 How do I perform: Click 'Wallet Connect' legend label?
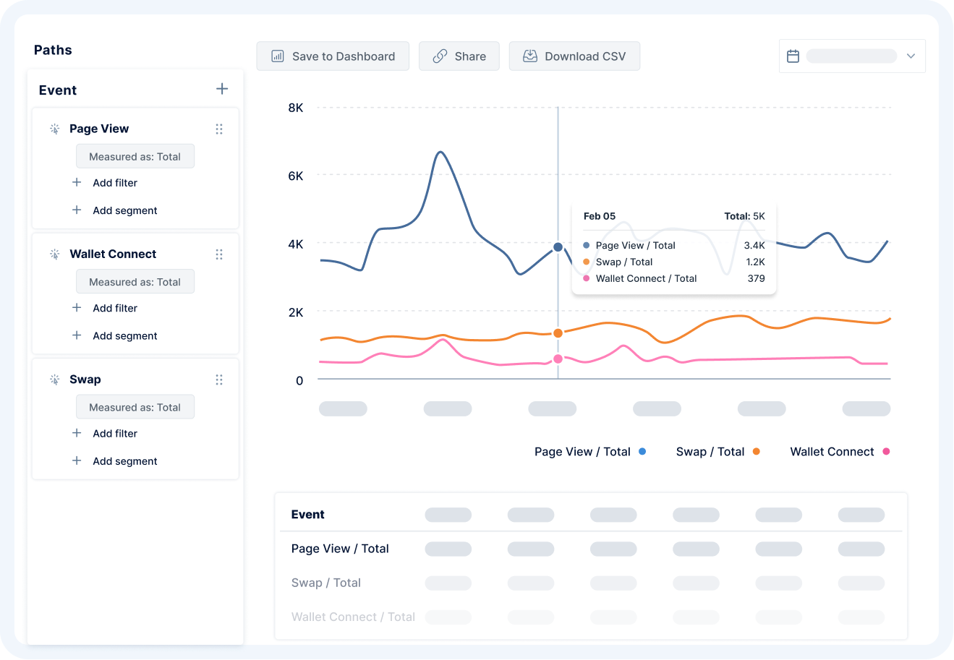(832, 452)
